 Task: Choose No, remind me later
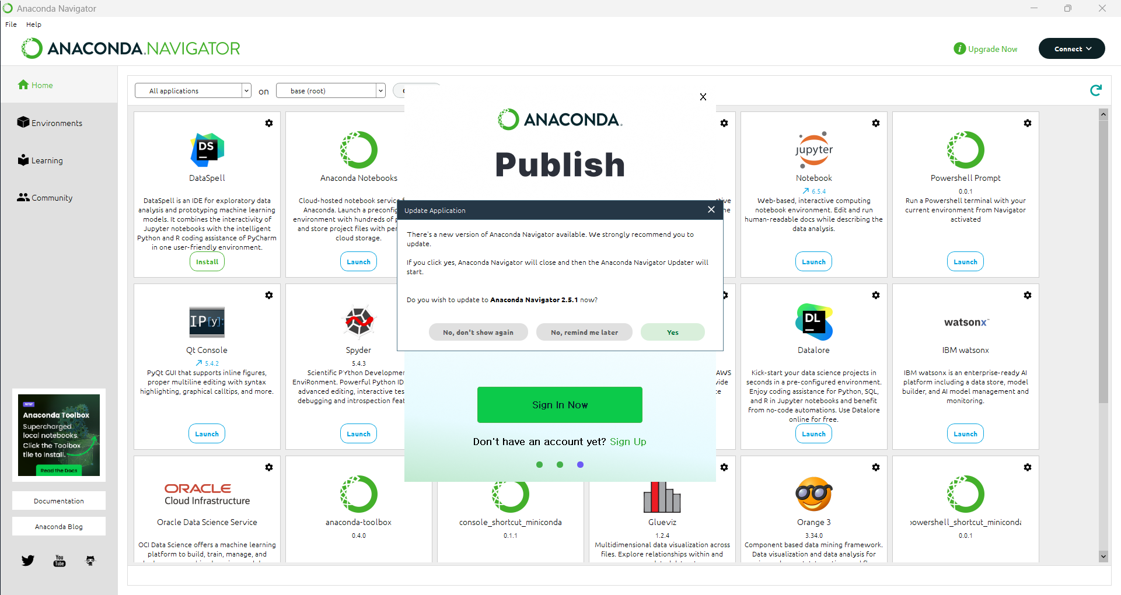585,332
